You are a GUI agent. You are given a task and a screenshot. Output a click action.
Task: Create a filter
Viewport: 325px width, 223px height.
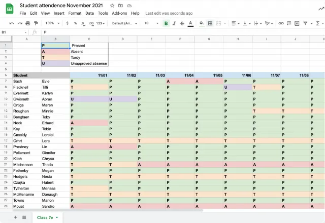(x=305, y=23)
